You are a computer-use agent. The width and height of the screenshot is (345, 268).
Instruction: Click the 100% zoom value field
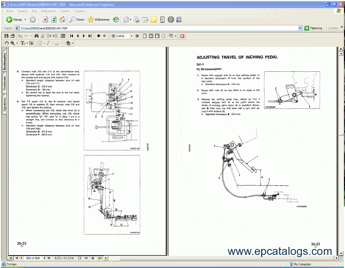click(x=122, y=36)
